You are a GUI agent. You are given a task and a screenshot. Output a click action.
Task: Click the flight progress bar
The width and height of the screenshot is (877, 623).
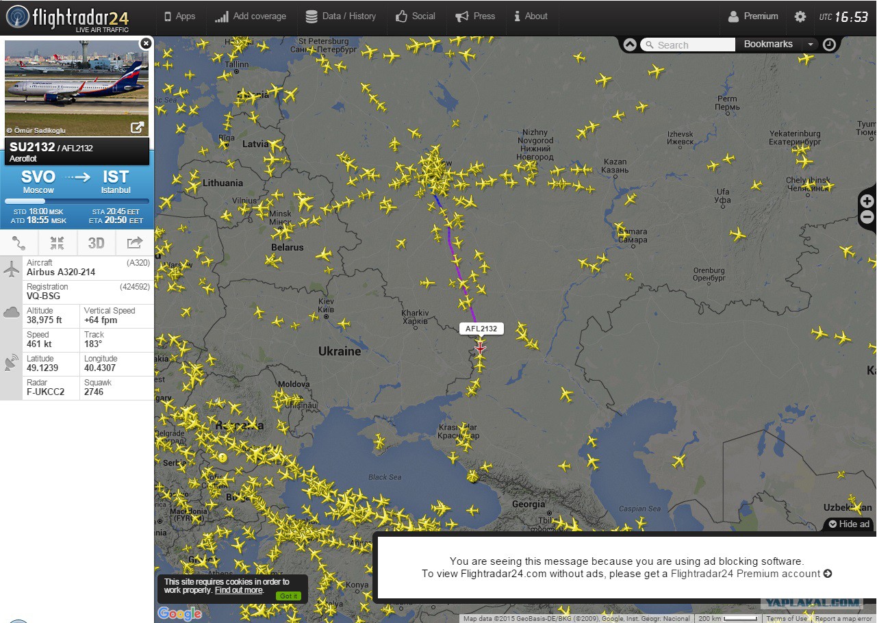click(x=77, y=201)
